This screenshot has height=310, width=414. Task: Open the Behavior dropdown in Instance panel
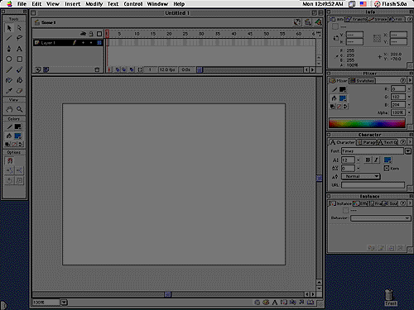pos(381,218)
